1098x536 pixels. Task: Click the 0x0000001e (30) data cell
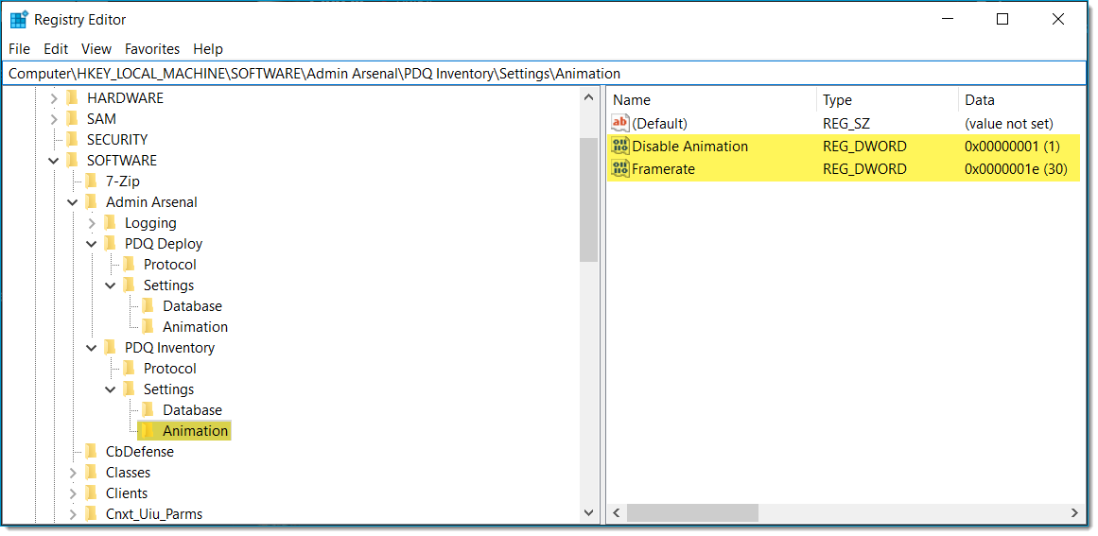point(1015,168)
